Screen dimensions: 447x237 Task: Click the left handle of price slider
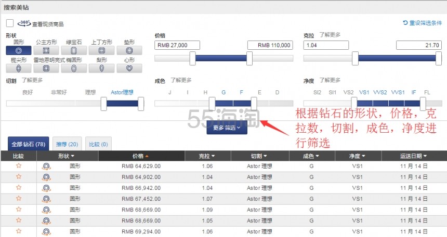pos(192,59)
